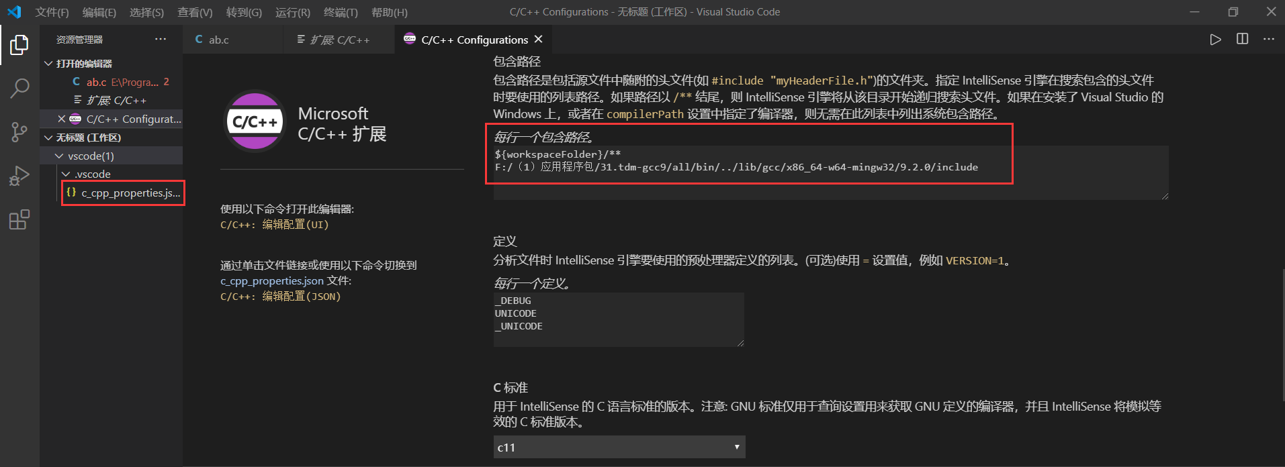The width and height of the screenshot is (1285, 467).
Task: Open the 资源管理器 more actions ellipsis
Action: (x=161, y=39)
